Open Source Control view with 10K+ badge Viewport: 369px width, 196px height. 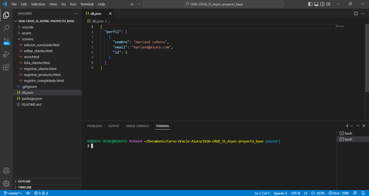(6, 41)
